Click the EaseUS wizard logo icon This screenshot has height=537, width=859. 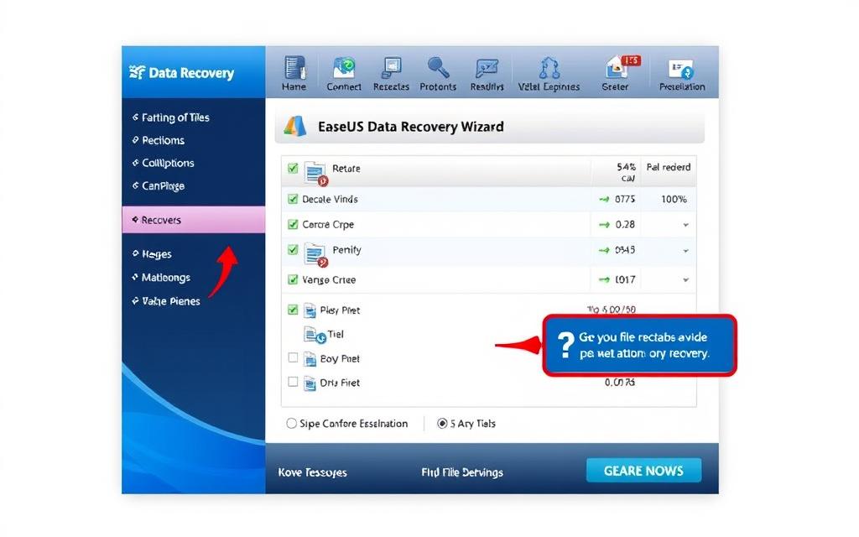point(295,127)
